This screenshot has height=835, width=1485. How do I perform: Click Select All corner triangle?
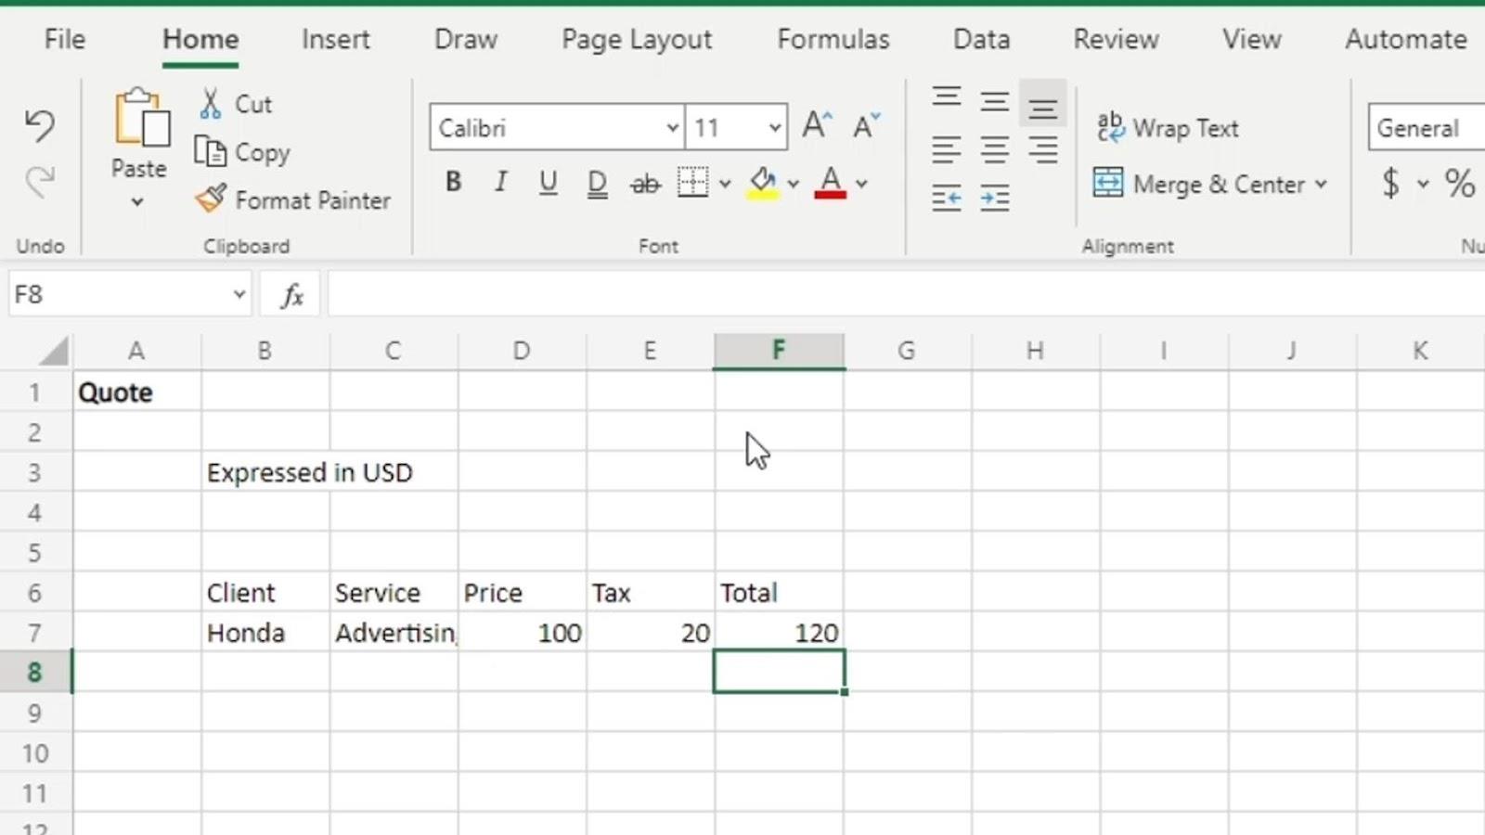(x=53, y=352)
